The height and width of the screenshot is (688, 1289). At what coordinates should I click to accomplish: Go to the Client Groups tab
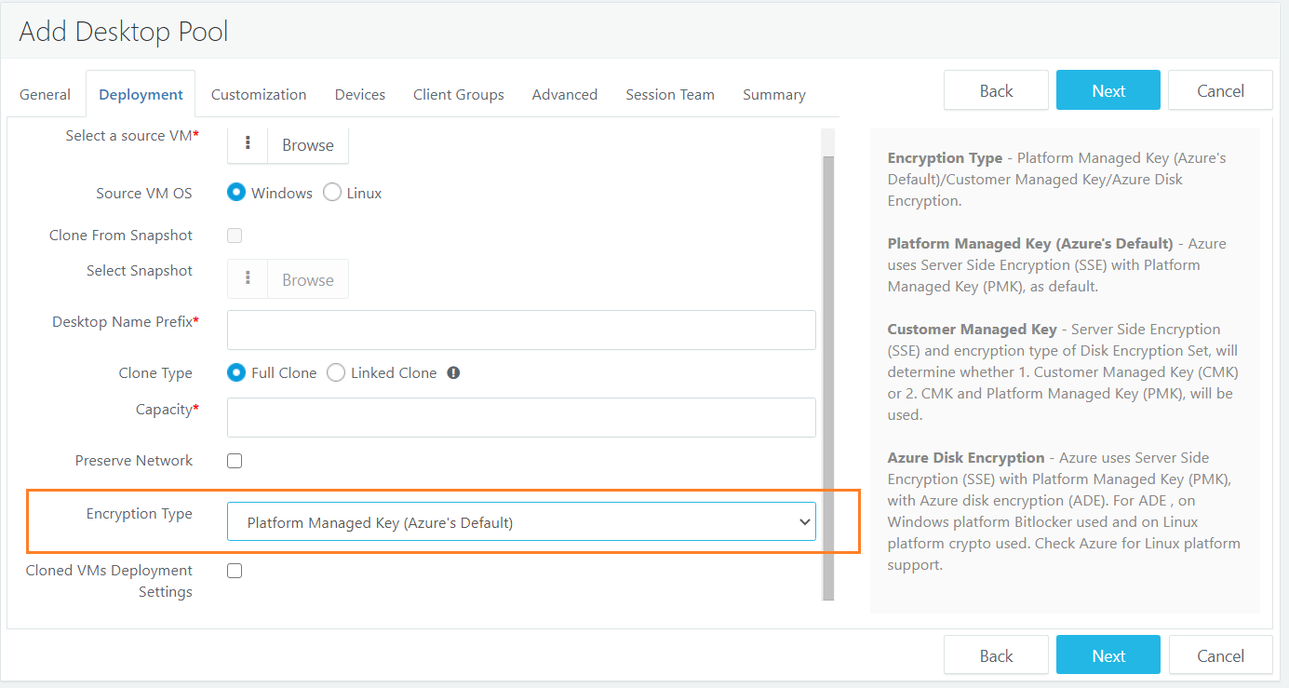point(459,95)
